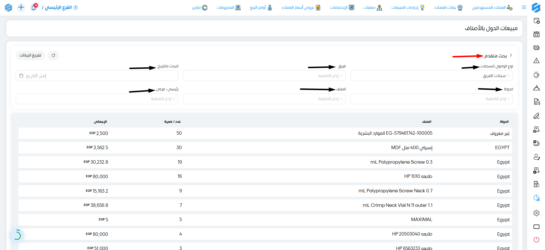Open the رئيسى - فرعى filter dropdown
This screenshot has height=250, width=545.
(97, 99)
